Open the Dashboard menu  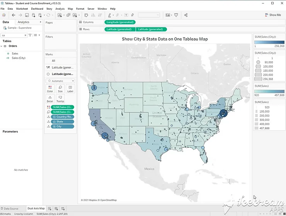37,9
